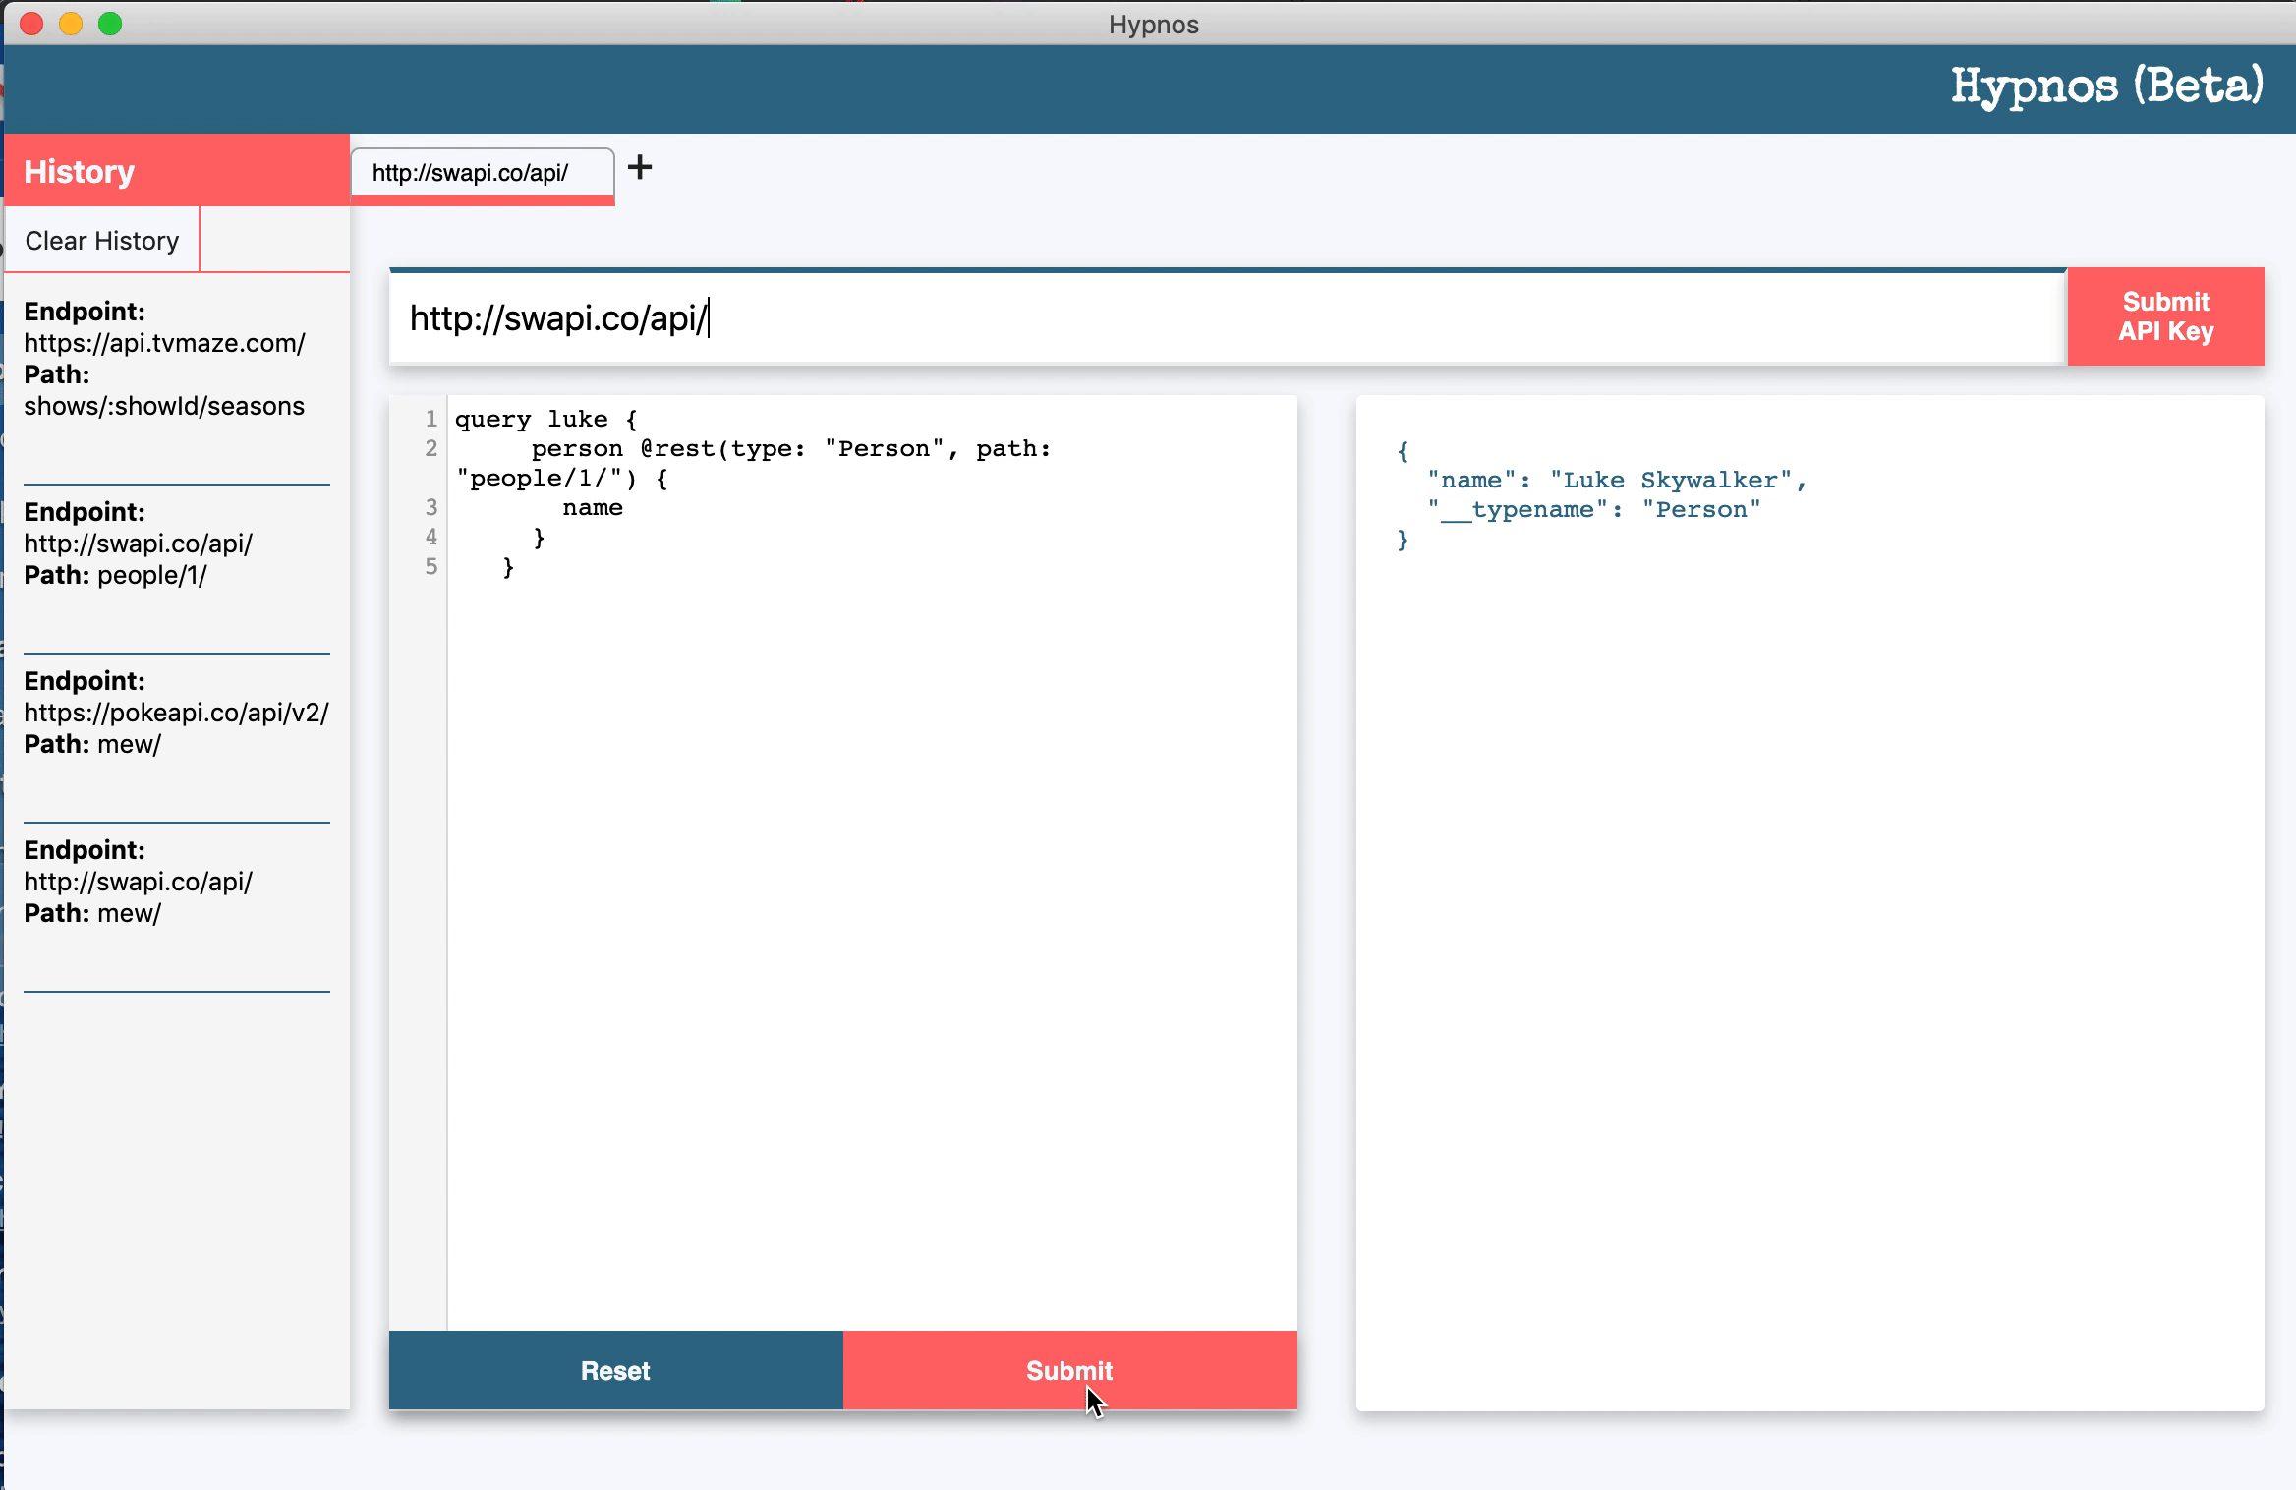Click the Reset button below editor
The image size is (2296, 1490).
point(615,1370)
